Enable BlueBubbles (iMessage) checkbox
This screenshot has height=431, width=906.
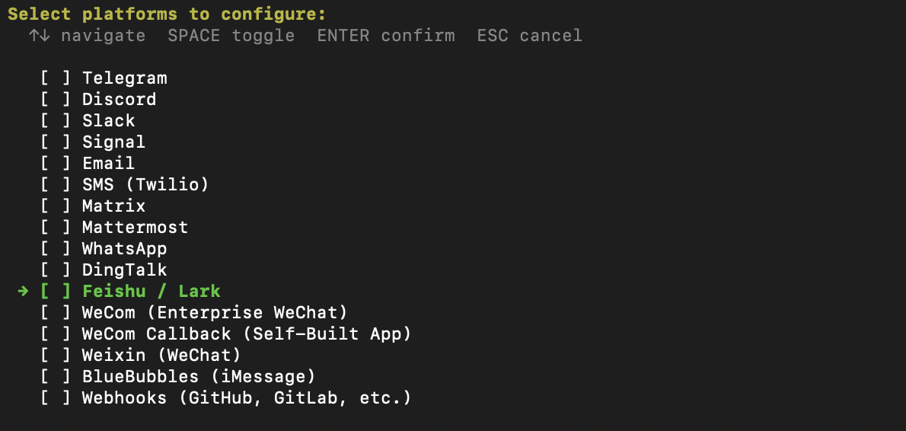56,377
